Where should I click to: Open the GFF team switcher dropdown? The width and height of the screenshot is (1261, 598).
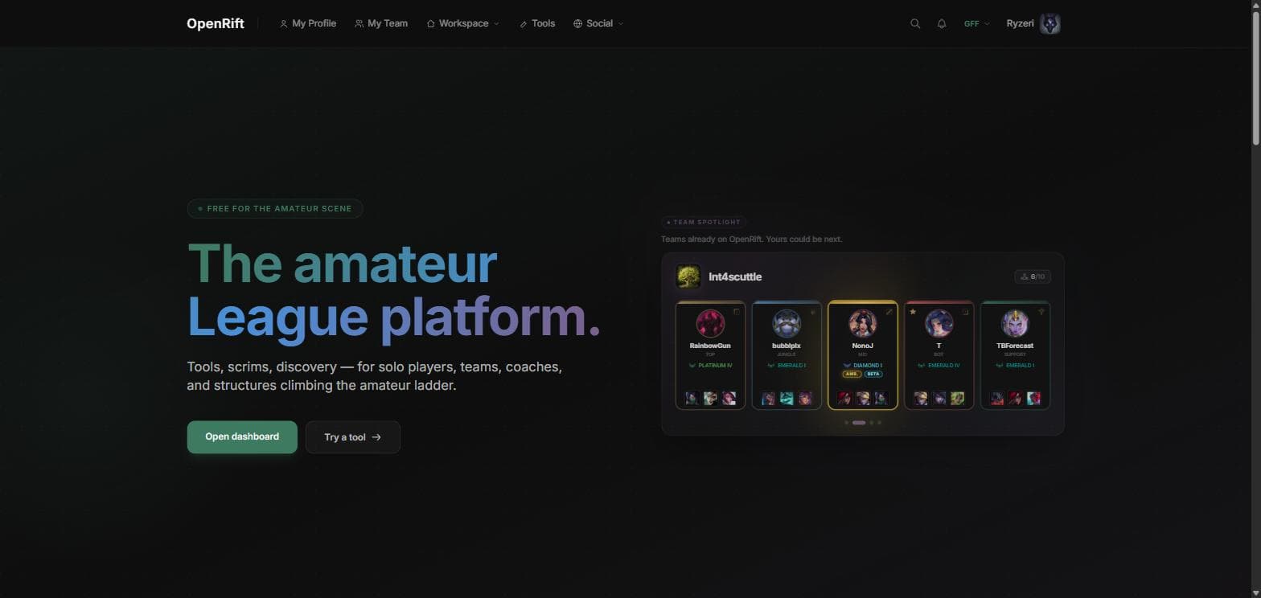pos(977,24)
